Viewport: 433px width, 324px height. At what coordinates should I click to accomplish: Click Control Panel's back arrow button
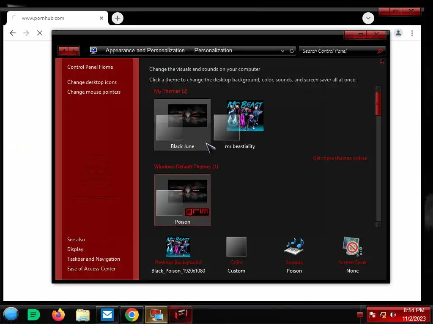coord(64,51)
